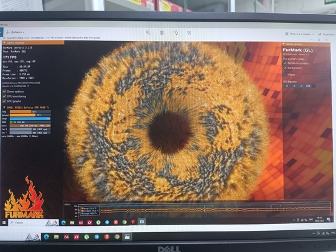Click the graph legend 'hotspot' entry

(x=90, y=211)
